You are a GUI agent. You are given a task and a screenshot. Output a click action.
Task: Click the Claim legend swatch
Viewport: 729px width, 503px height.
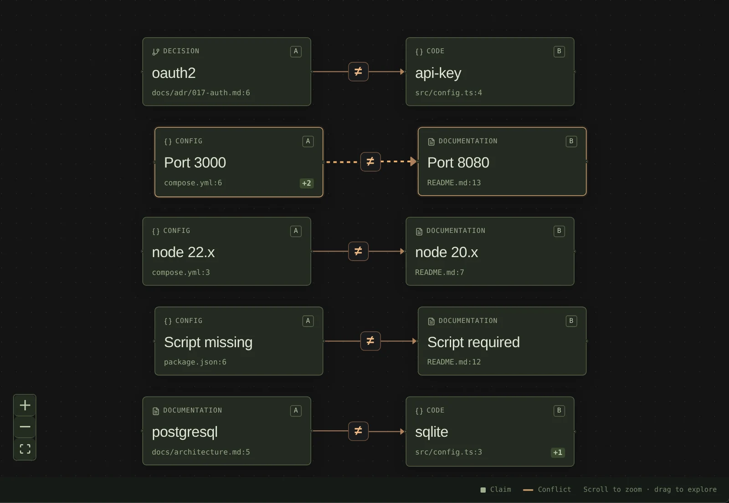483,490
